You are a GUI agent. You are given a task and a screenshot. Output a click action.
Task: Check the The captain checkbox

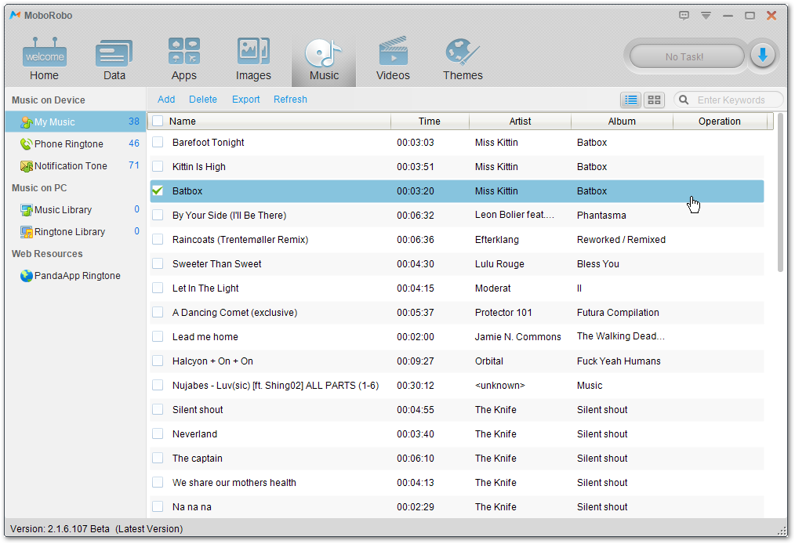click(x=158, y=459)
